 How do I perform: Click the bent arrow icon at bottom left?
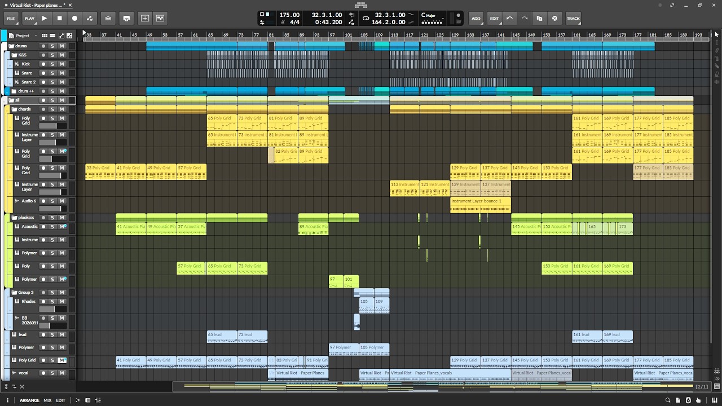(x=14, y=386)
